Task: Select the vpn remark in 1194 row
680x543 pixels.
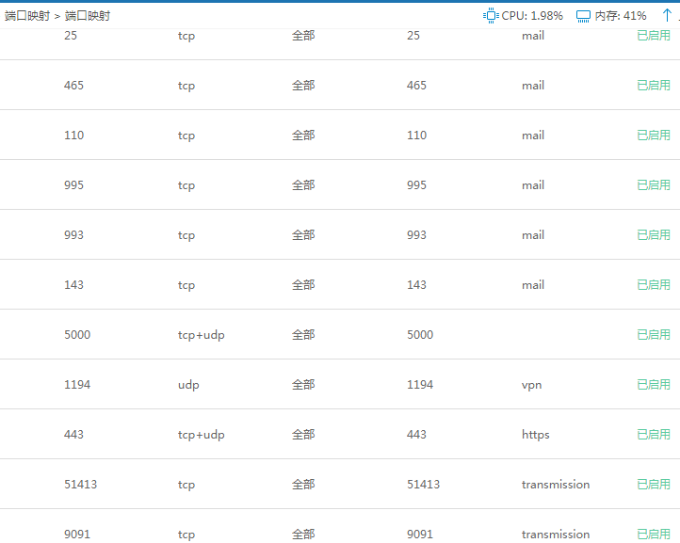Action: click(x=531, y=385)
